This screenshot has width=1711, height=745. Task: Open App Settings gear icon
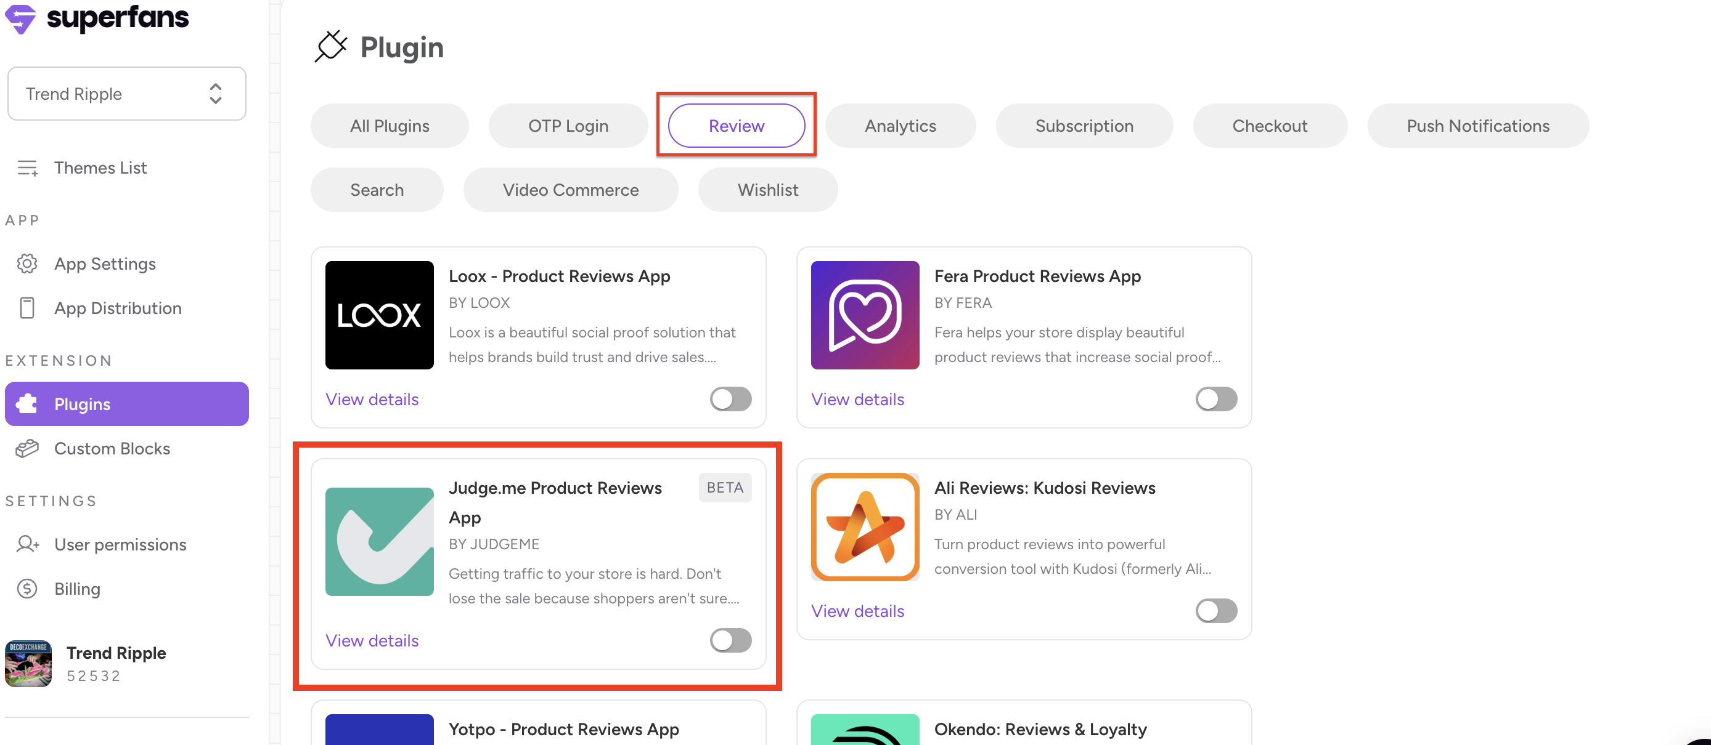(x=27, y=264)
